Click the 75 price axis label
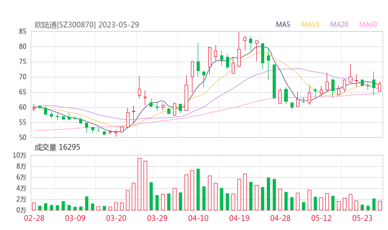This screenshot has width=388, height=230. 23,62
